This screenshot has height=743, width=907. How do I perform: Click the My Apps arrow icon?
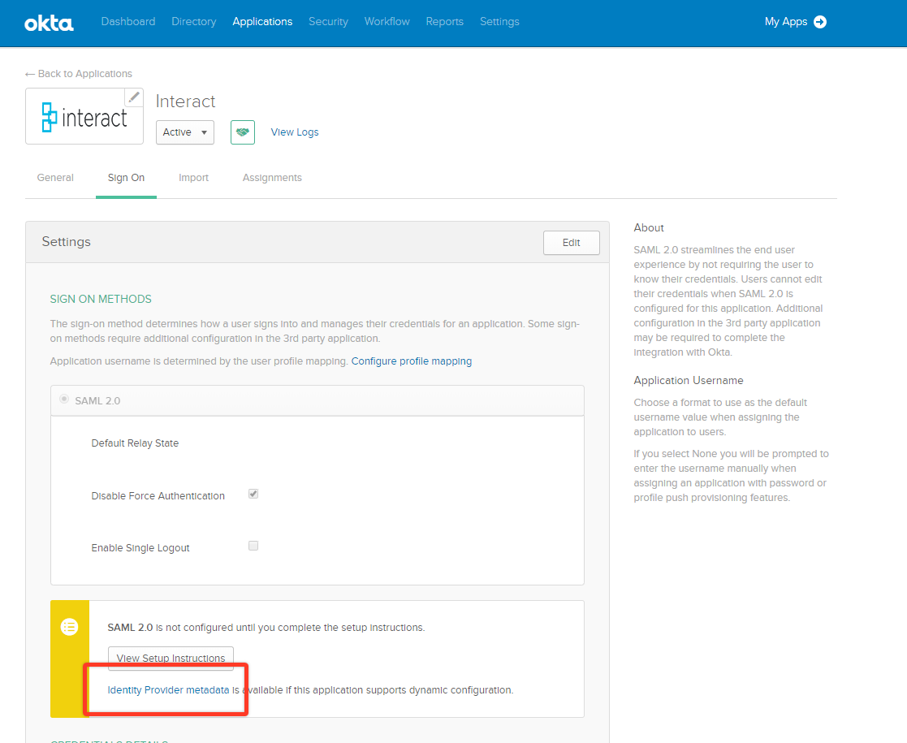819,22
